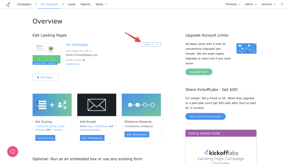Select the My Campaign tab
Viewport: 289px width, 164px height.
click(49, 4)
